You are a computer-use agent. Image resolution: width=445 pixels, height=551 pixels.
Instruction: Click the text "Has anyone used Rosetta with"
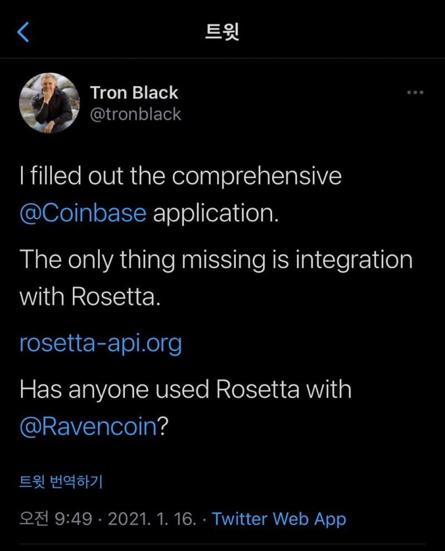(185, 389)
